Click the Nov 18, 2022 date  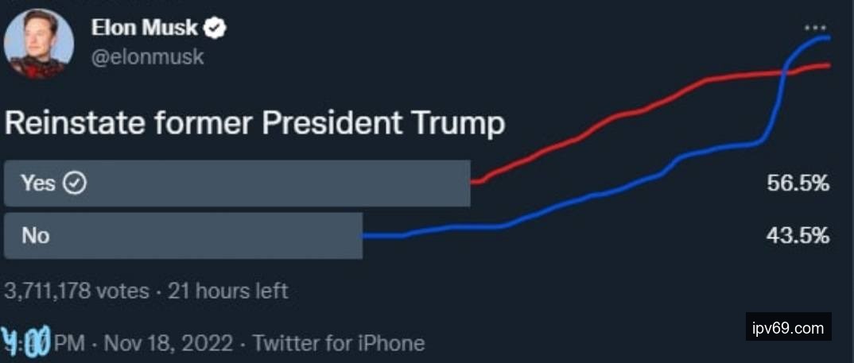(169, 343)
